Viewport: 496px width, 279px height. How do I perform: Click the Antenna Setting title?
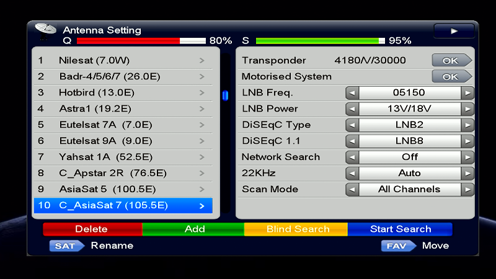tap(102, 30)
